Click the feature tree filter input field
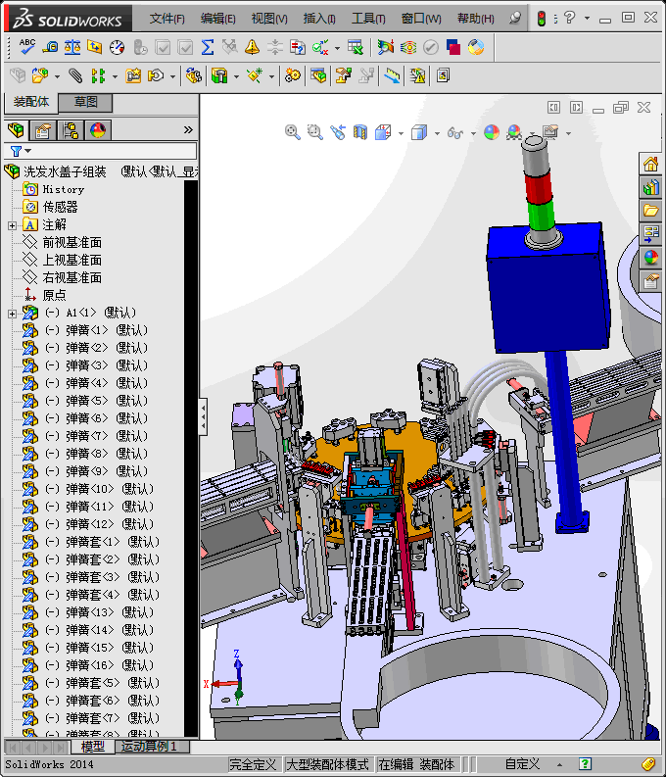This screenshot has height=777, width=666. (x=101, y=151)
